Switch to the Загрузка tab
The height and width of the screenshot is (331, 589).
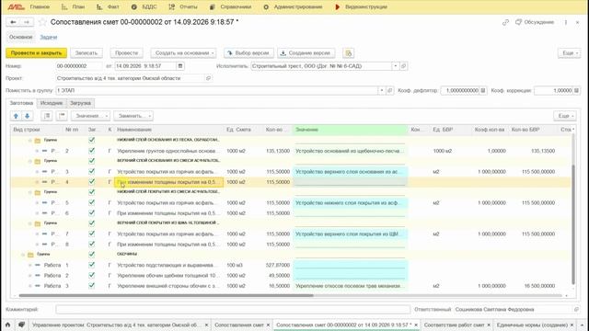pyautogui.click(x=80, y=103)
